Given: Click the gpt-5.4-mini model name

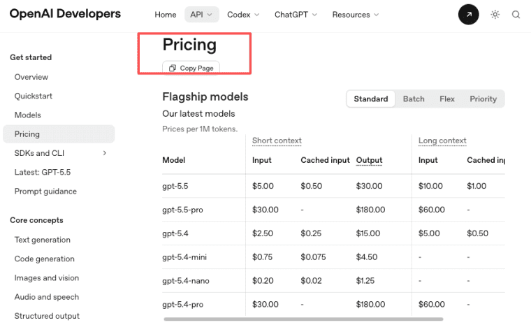Looking at the screenshot, I should [x=184, y=257].
